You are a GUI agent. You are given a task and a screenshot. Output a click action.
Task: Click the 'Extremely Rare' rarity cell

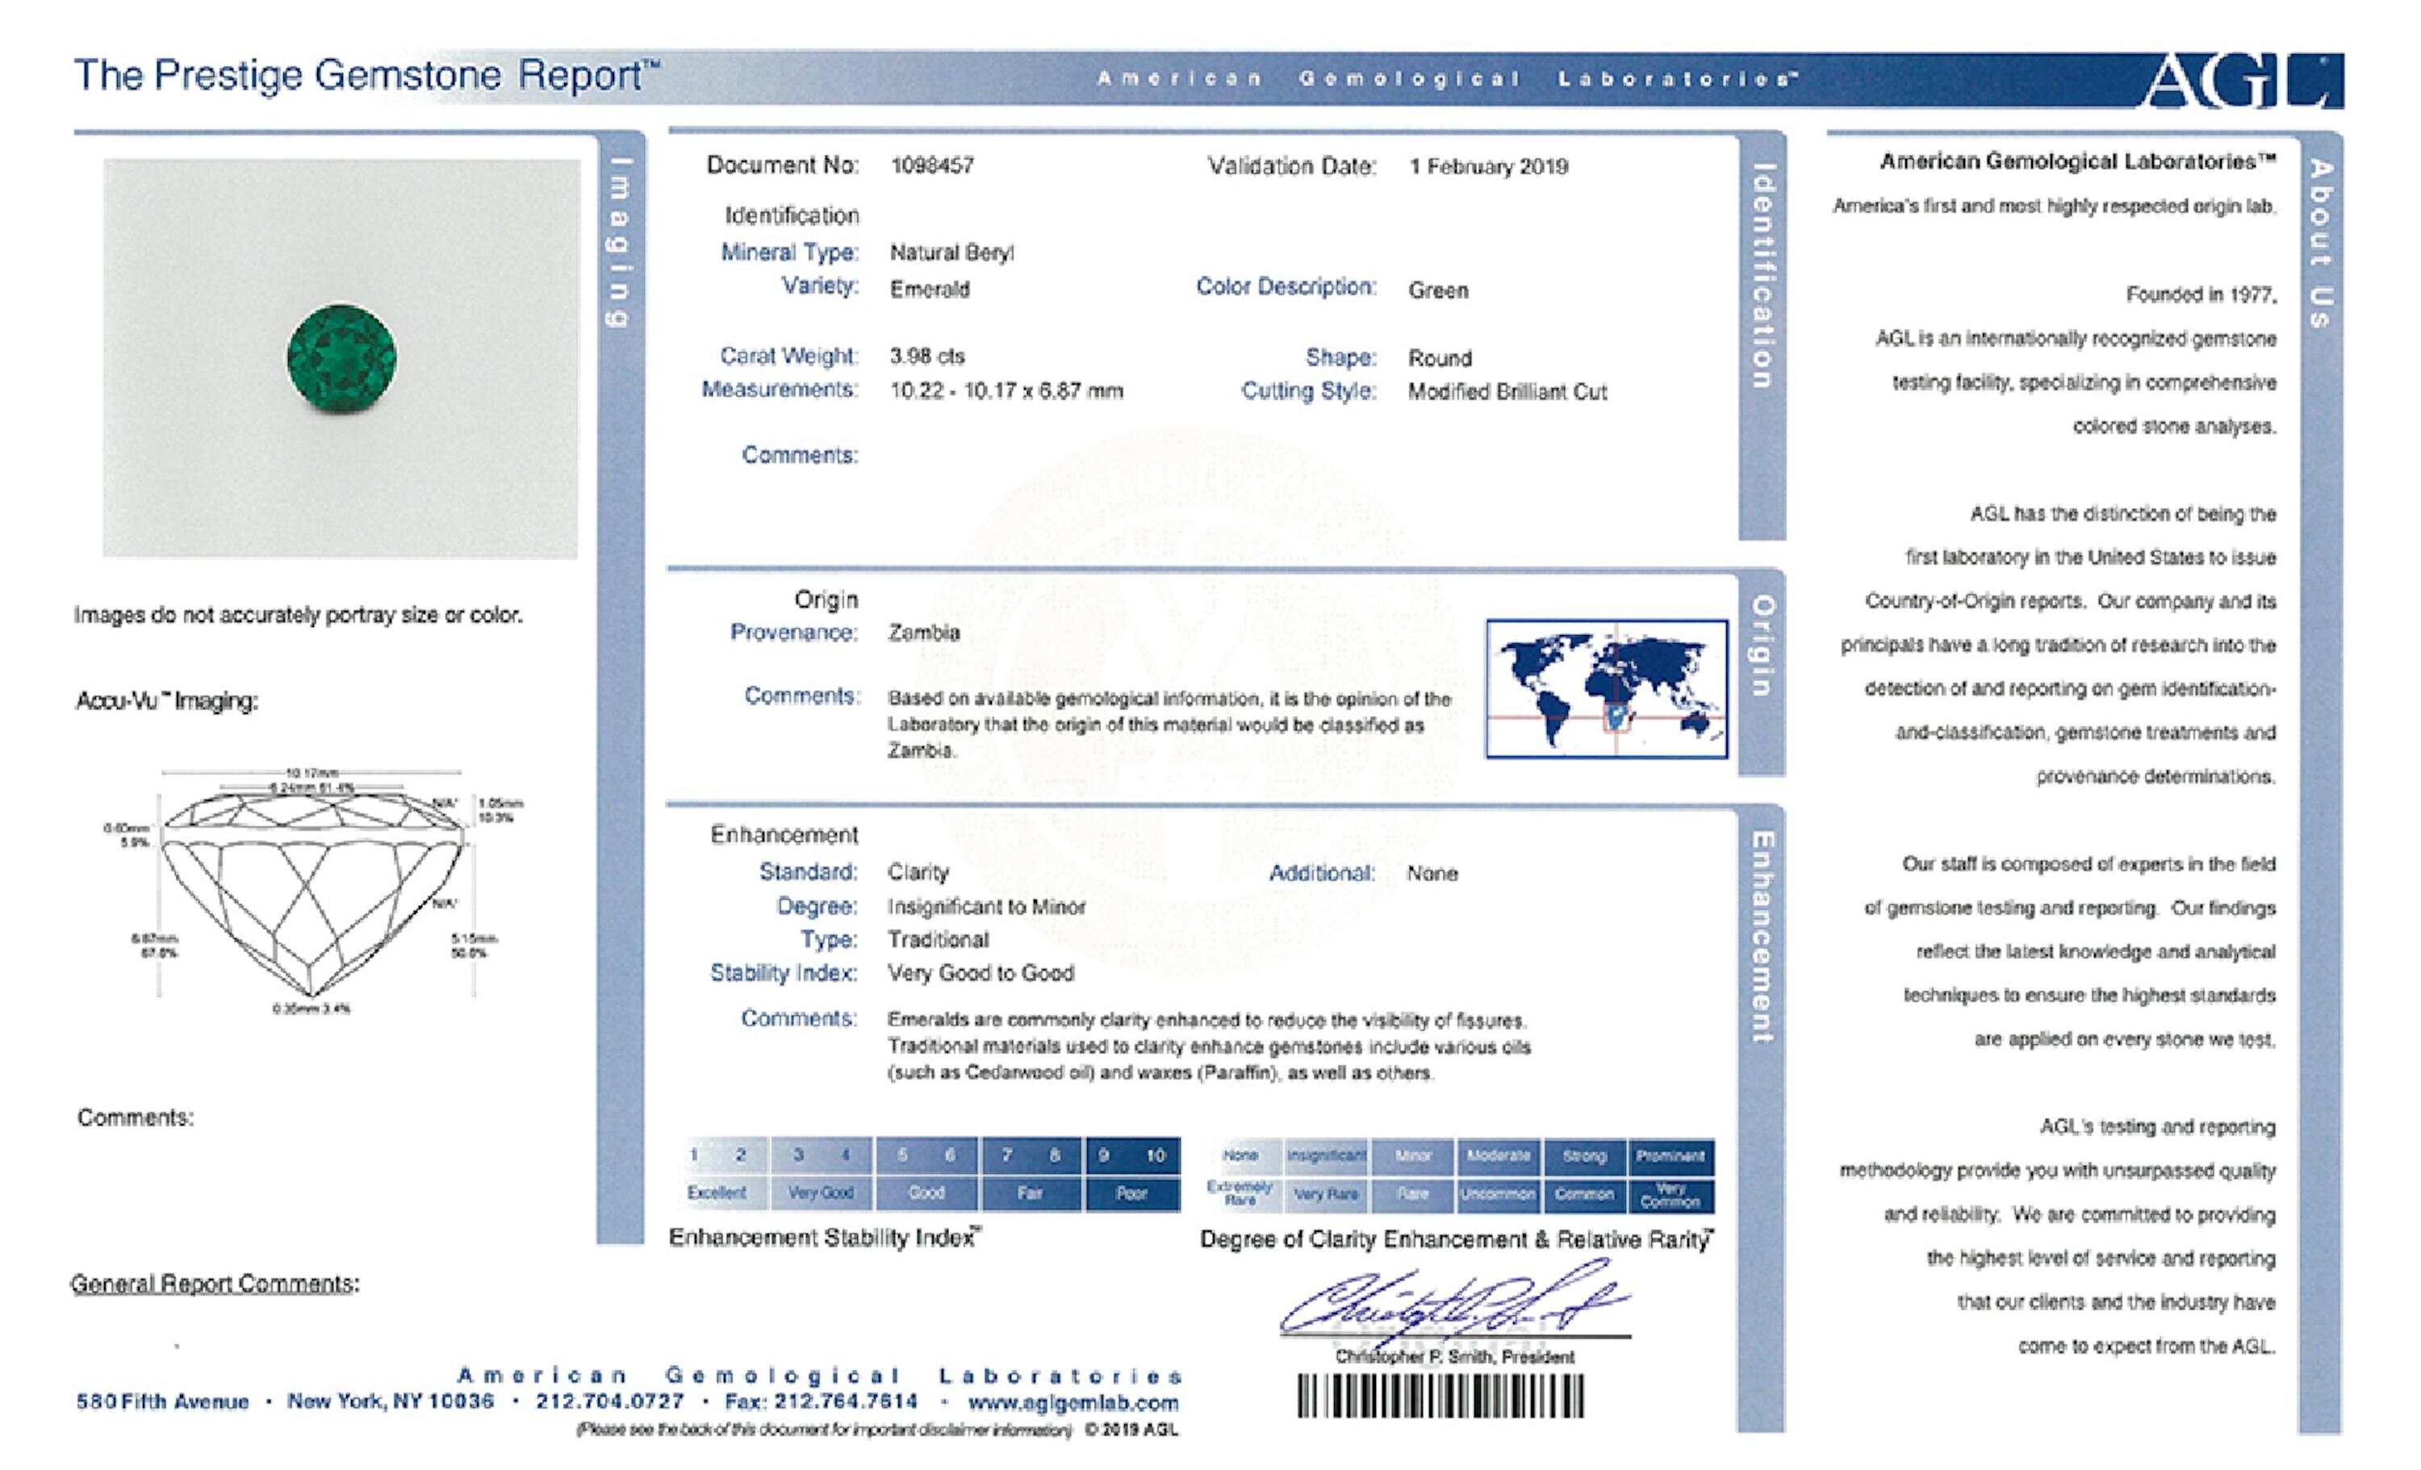(1240, 1194)
